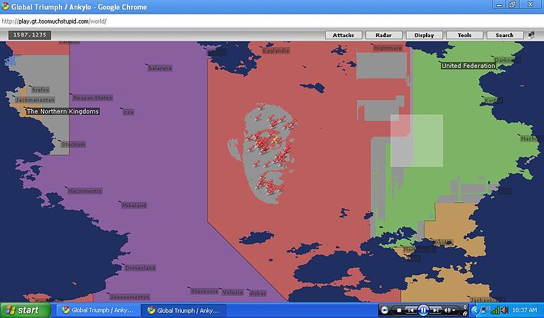
Task: Click the Chrome icon in title bar
Action: pos(5,6)
